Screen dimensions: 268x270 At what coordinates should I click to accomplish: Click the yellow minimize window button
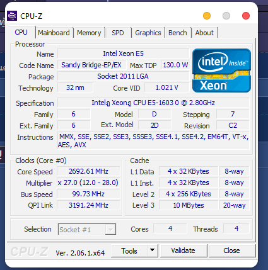(x=207, y=16)
